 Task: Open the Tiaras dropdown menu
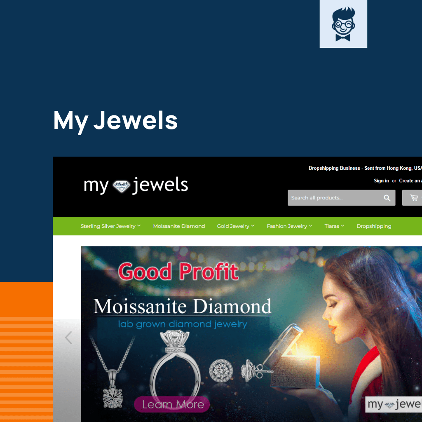click(334, 226)
